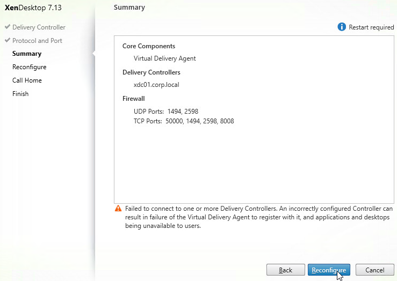Image resolution: width=397 pixels, height=281 pixels.
Task: Cancel the reconfiguration wizard
Action: [x=375, y=270]
